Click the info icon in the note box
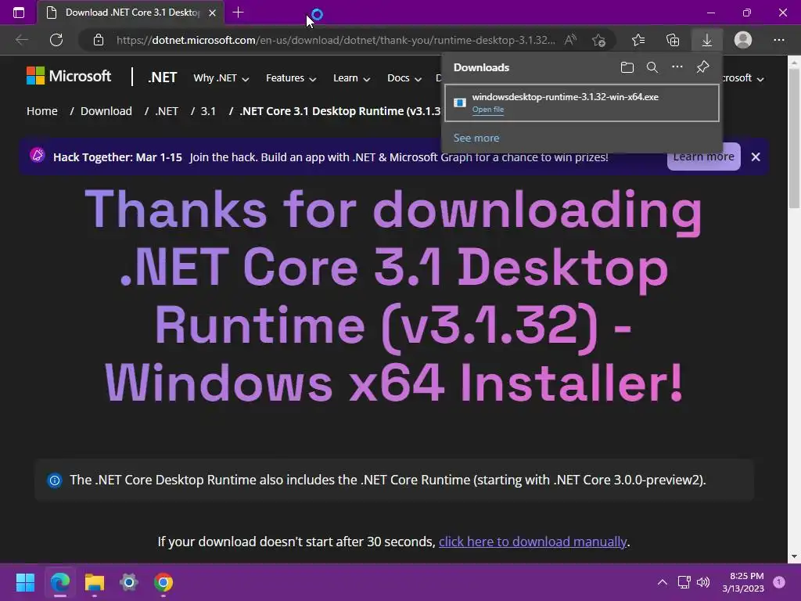801x601 pixels. 54,480
